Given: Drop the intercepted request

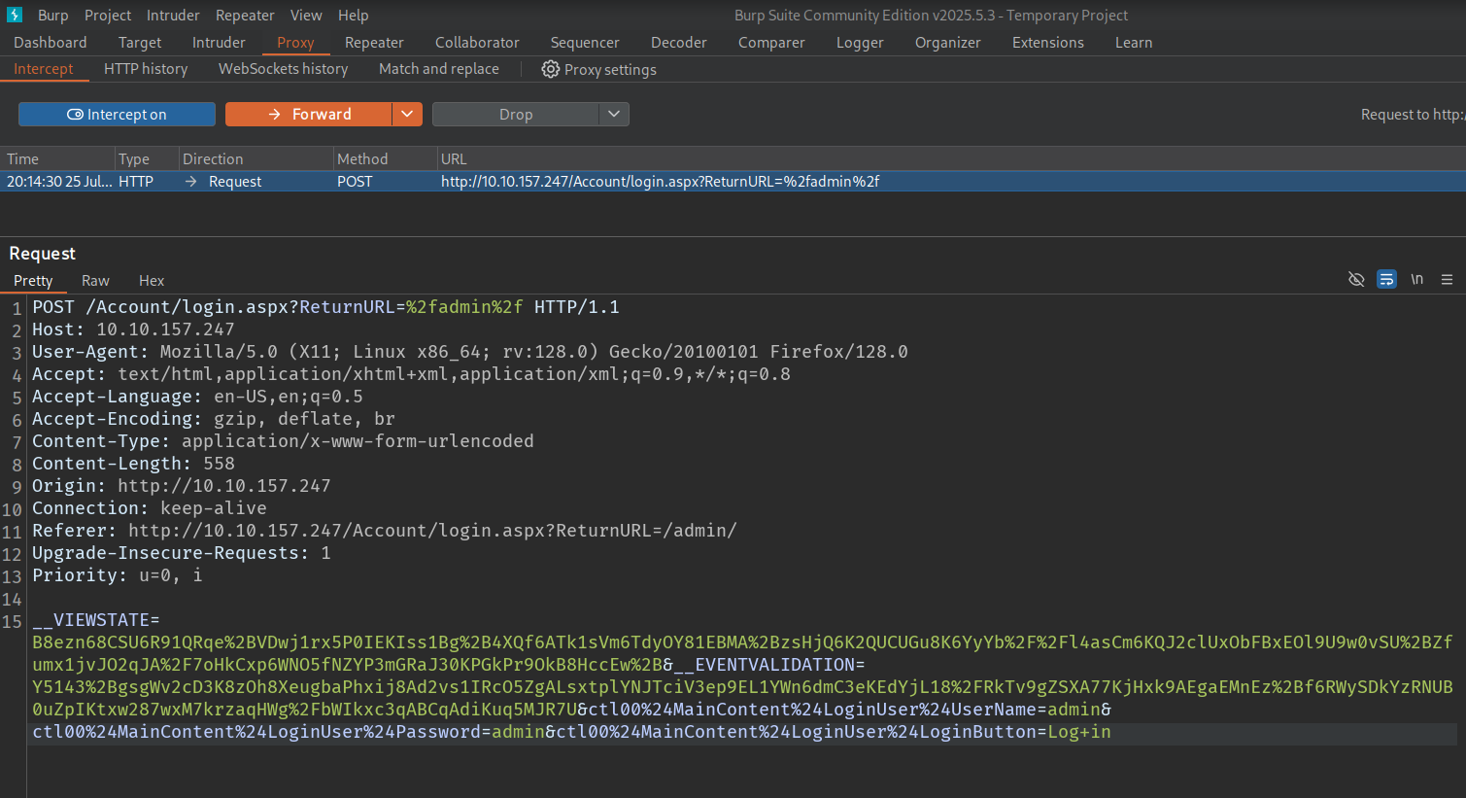Looking at the screenshot, I should [x=515, y=115].
